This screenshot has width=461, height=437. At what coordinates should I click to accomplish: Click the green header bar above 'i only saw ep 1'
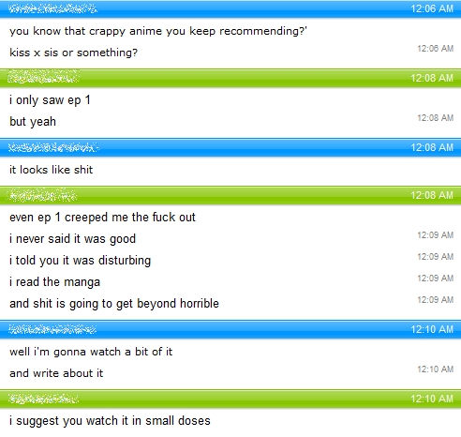coord(230,78)
